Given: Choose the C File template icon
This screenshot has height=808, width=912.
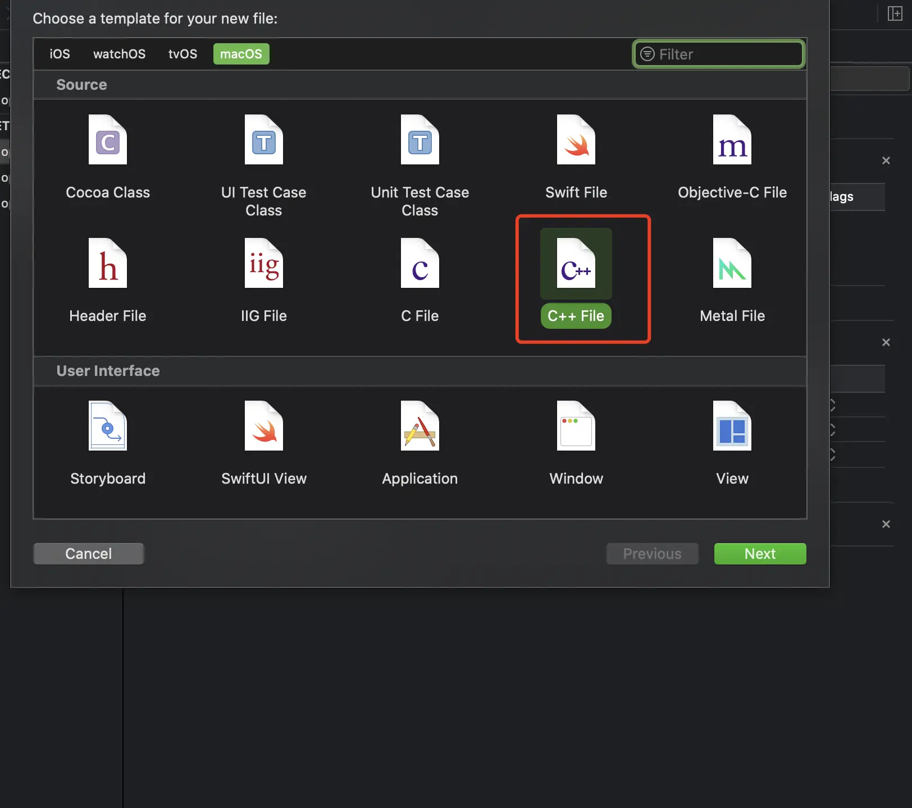Looking at the screenshot, I should [420, 263].
